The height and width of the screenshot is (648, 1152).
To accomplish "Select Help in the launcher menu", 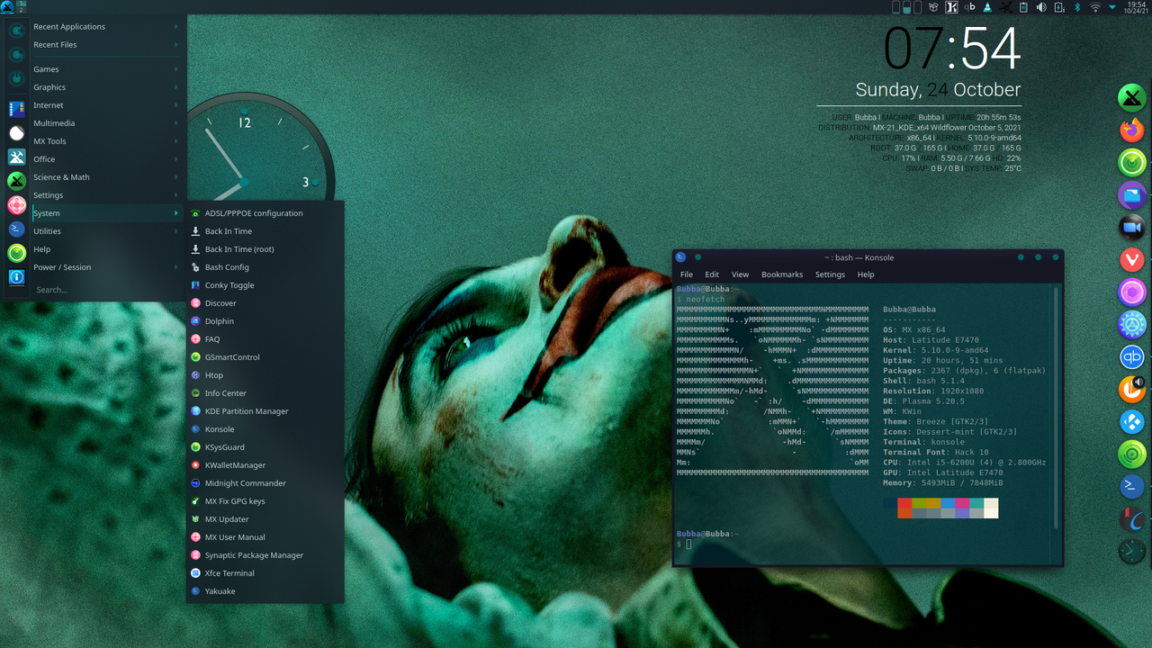I will click(x=105, y=249).
